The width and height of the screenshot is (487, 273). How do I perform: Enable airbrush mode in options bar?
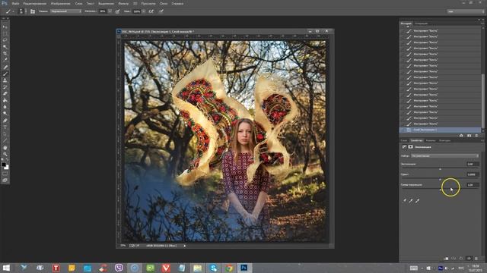click(151, 11)
